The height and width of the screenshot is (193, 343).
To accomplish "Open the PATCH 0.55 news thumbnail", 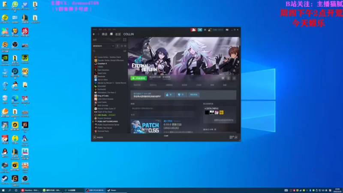I will 146,126.
